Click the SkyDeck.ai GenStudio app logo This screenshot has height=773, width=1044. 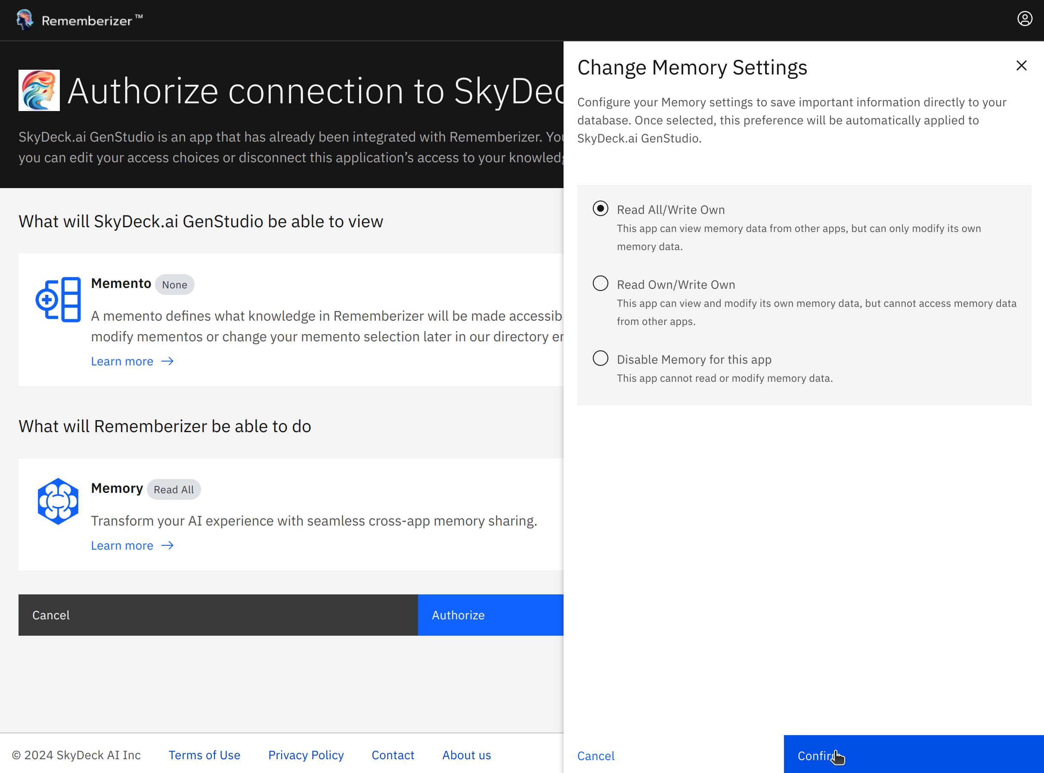pyautogui.click(x=39, y=90)
